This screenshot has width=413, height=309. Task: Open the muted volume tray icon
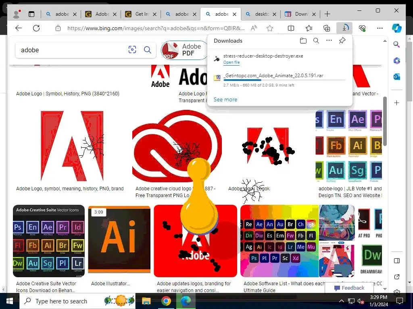tap(361, 301)
